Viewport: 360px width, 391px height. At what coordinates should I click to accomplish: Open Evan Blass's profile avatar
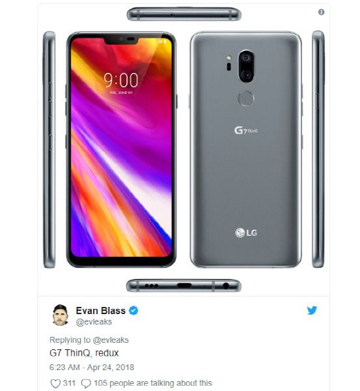coord(61,315)
